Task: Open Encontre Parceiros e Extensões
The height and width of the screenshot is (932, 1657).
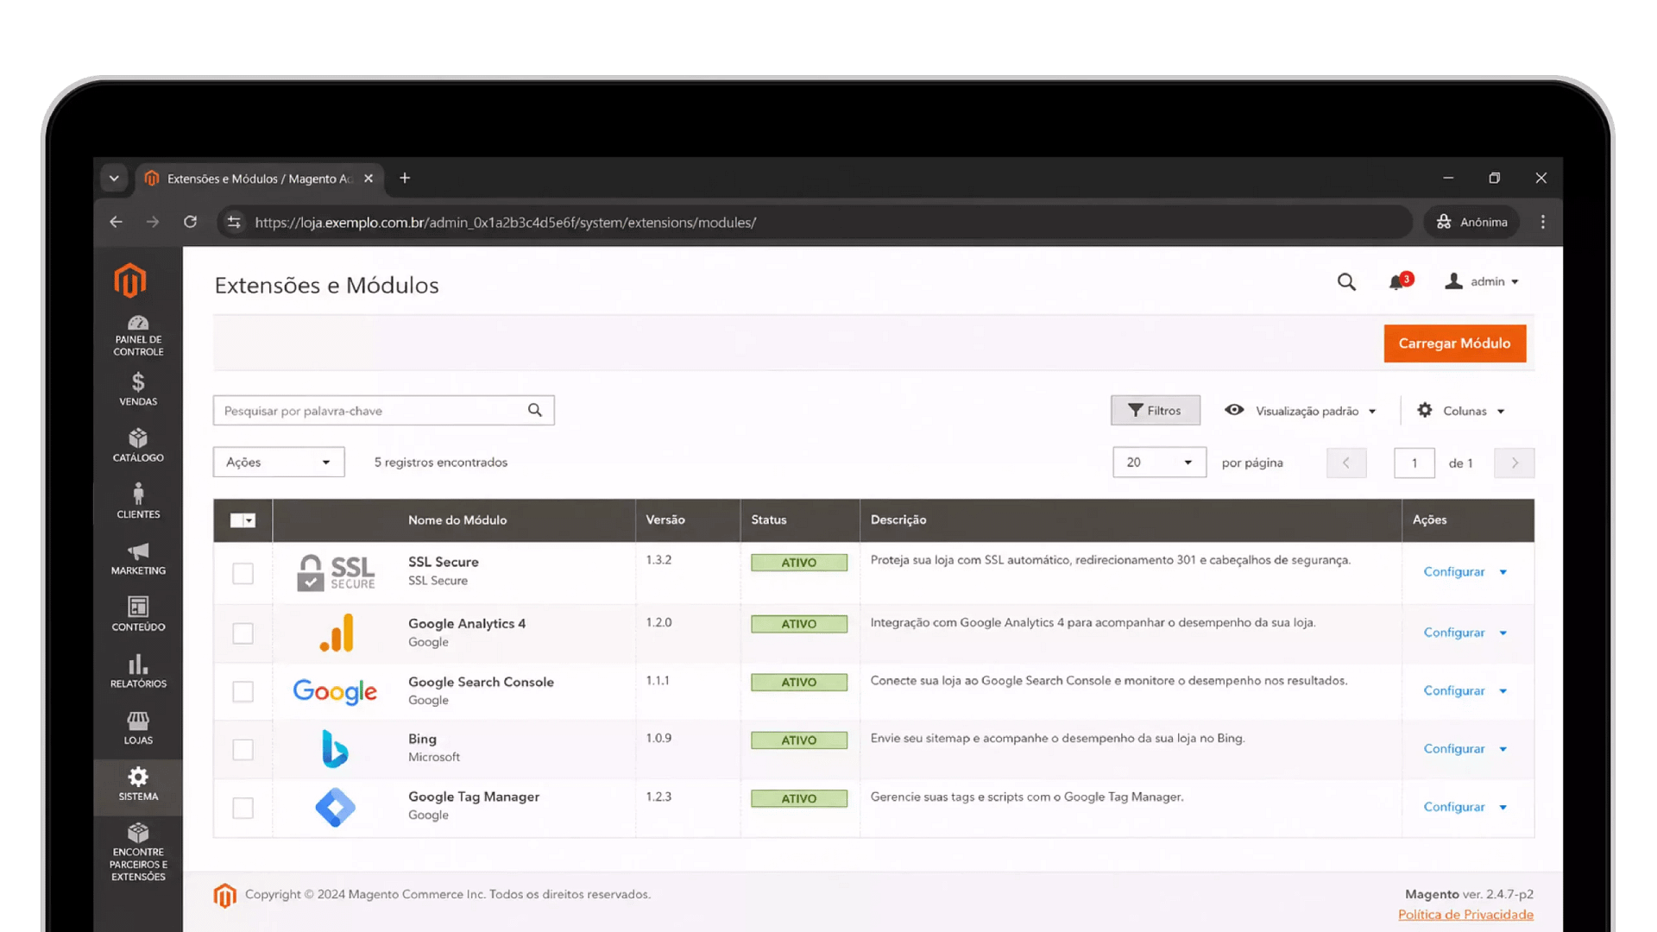Action: pos(138,853)
